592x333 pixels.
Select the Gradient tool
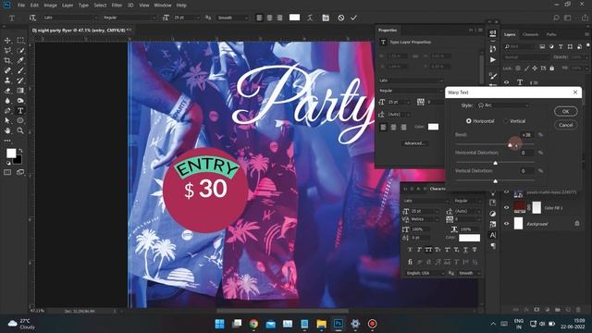[x=20, y=91]
